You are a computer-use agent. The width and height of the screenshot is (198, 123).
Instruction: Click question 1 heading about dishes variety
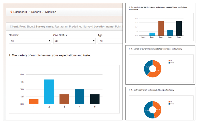50,55
